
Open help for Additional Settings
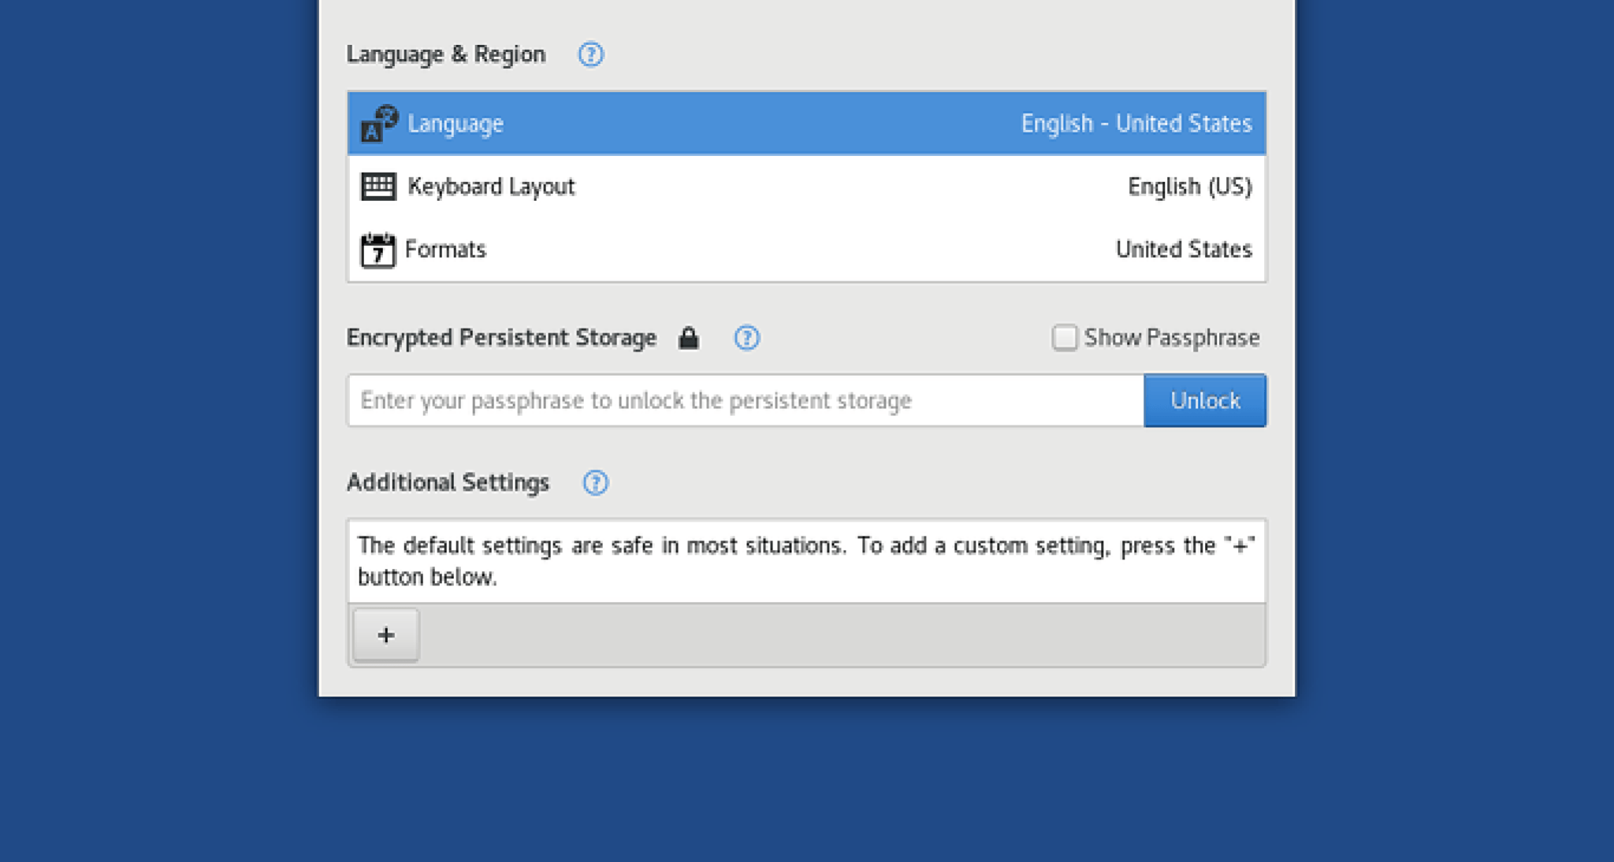tap(595, 482)
